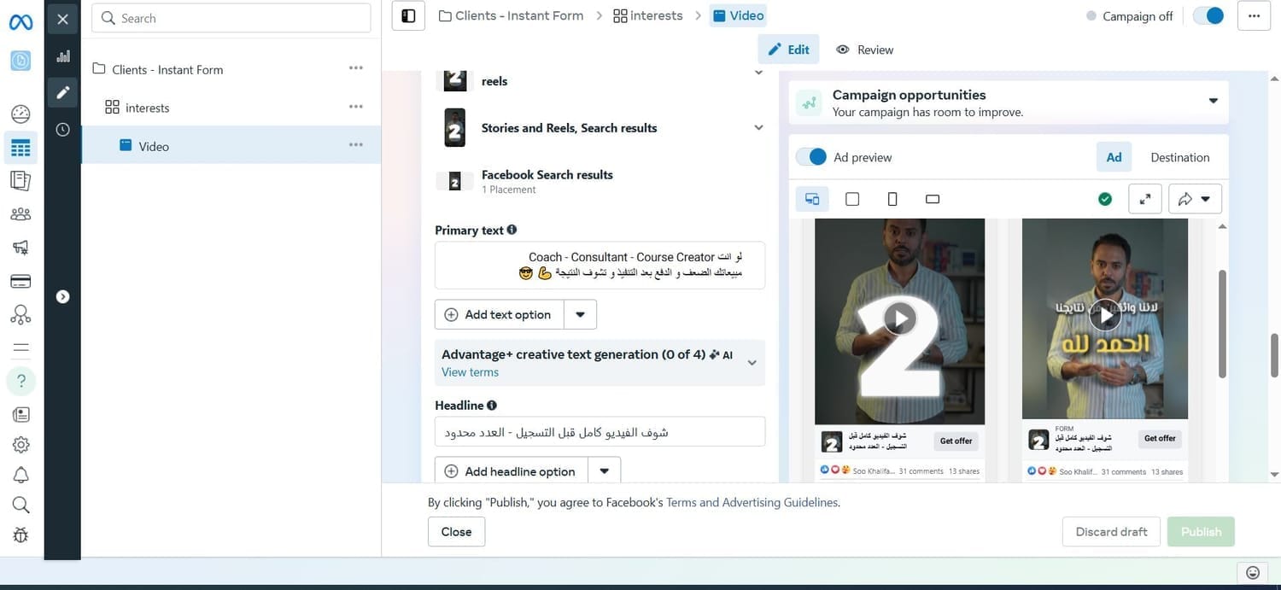Click the Meta logo icon
This screenshot has width=1281, height=590.
20,22
